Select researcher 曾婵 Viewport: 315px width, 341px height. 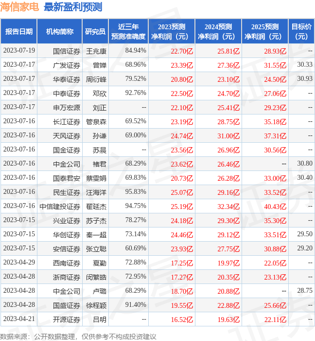(x=100, y=65)
